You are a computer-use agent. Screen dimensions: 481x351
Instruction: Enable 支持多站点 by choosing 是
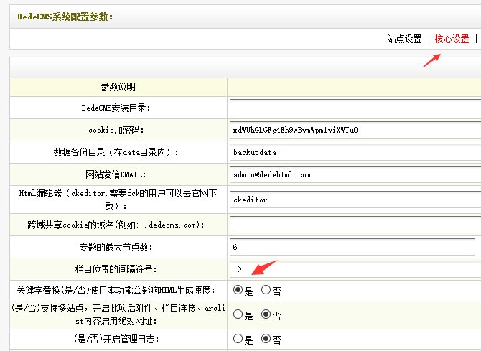(238, 314)
